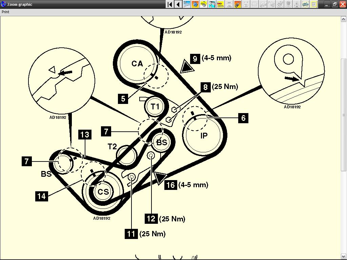This screenshot has height=260, width=347.
Task: Click the vertical scrollbar thumb
Action: (343, 115)
